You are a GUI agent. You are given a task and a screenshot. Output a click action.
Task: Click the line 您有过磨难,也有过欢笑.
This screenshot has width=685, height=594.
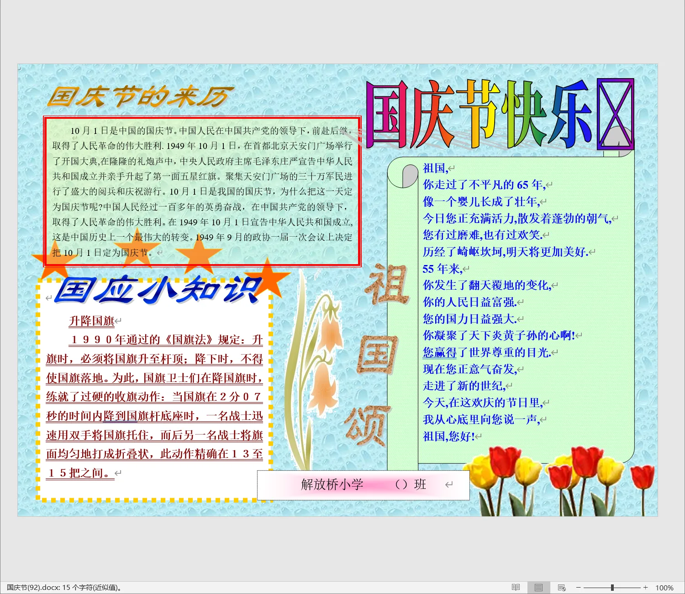coord(483,235)
